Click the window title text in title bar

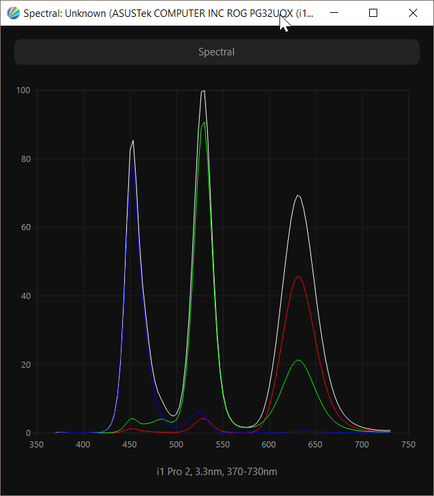coord(169,13)
